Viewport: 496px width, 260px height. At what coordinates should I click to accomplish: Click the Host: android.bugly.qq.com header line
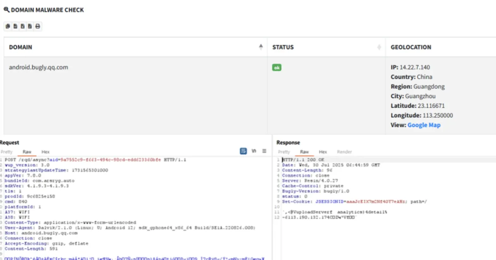41,233
